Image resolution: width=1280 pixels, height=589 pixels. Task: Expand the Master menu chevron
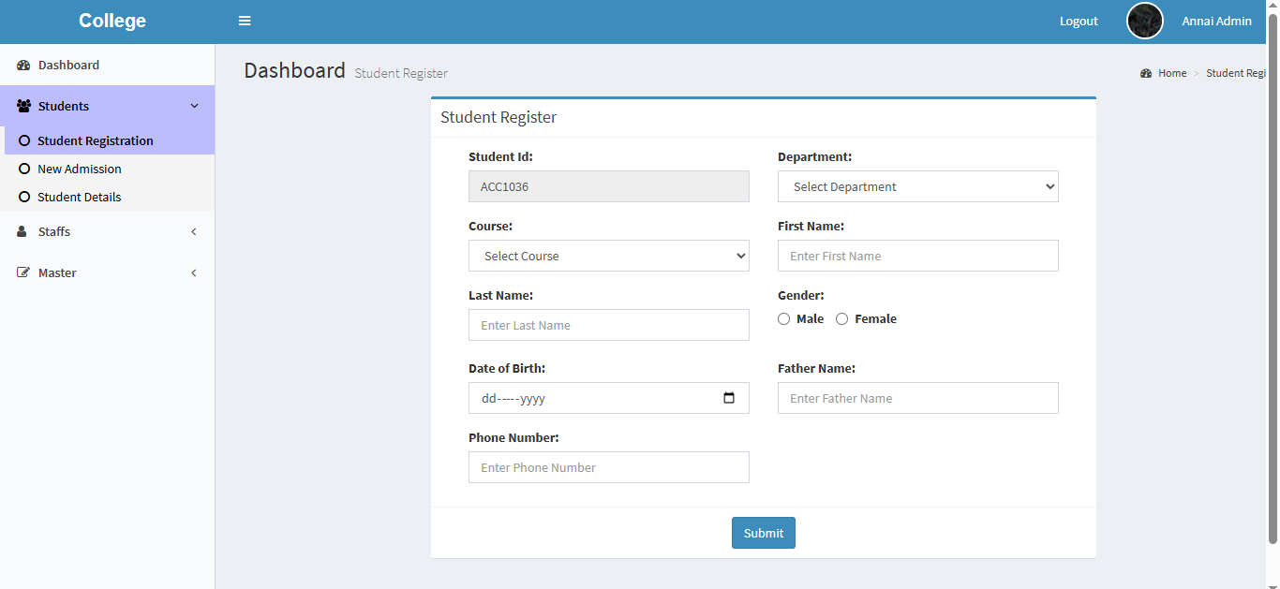pos(194,272)
